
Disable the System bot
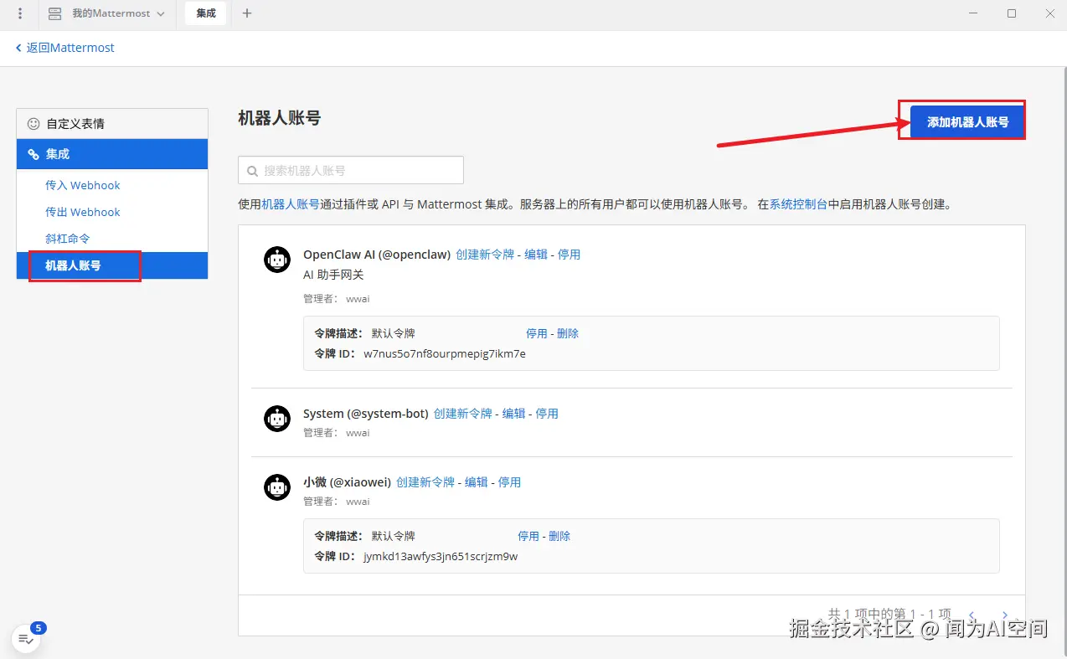click(x=547, y=414)
